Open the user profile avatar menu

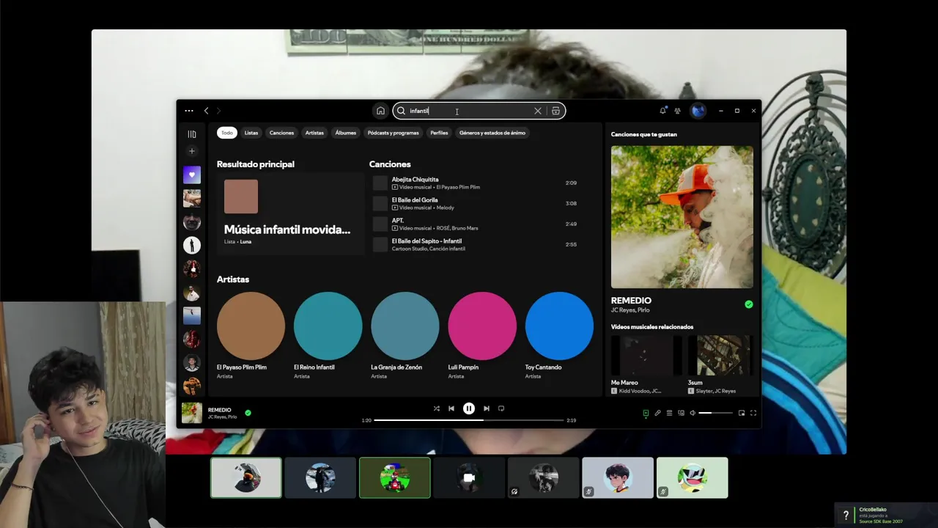(698, 111)
